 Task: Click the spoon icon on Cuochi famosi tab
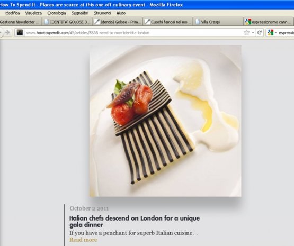(x=147, y=22)
